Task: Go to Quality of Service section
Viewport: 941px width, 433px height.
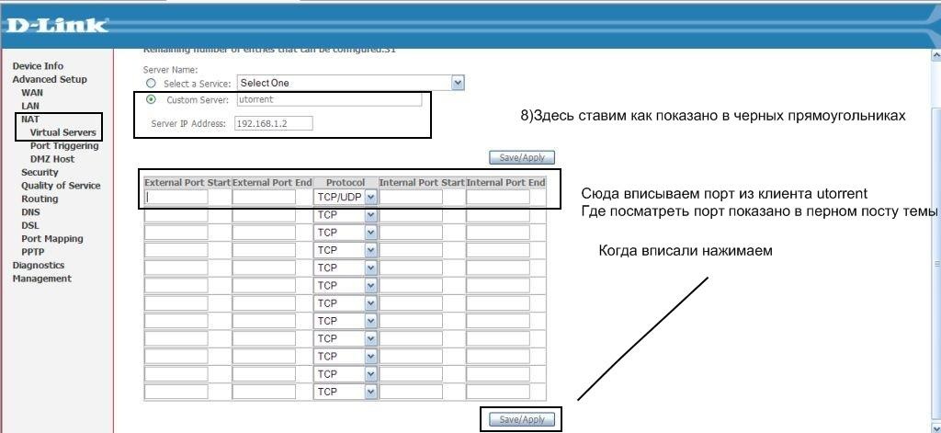Action: point(61,186)
